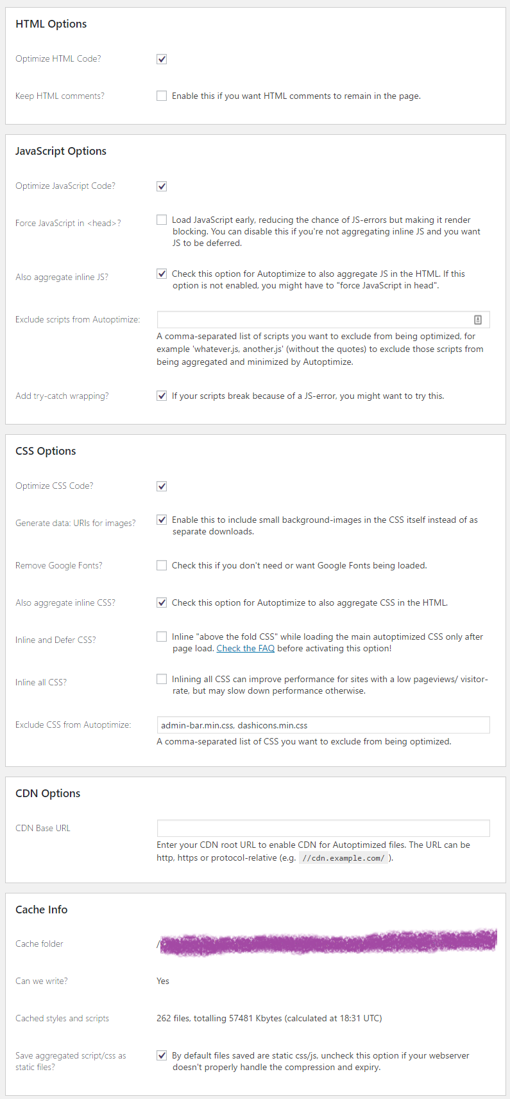Enable Remove Google Fonts checkbox

pyautogui.click(x=162, y=565)
